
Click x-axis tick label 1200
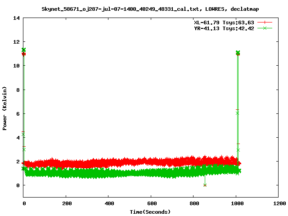coord(279,203)
